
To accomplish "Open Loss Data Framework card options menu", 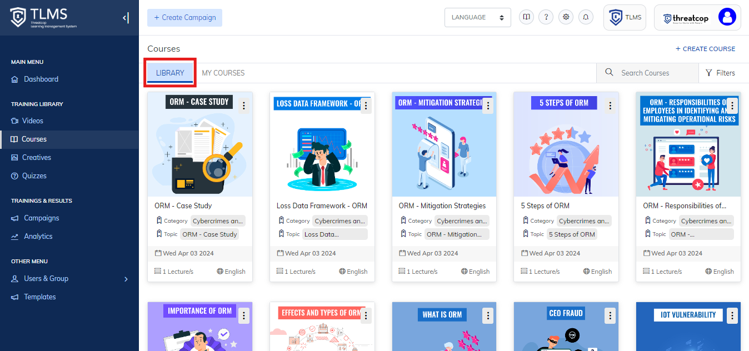I will [x=366, y=106].
